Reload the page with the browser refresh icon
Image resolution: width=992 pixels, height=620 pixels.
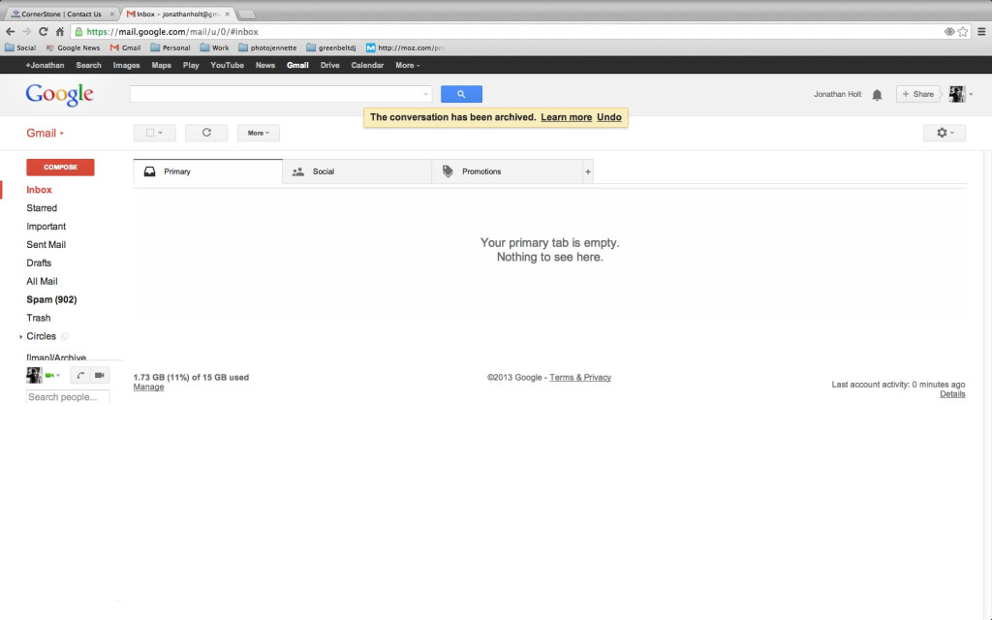pos(43,32)
